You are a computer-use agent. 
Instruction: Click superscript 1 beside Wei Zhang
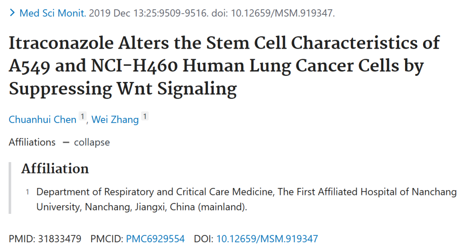point(145,117)
